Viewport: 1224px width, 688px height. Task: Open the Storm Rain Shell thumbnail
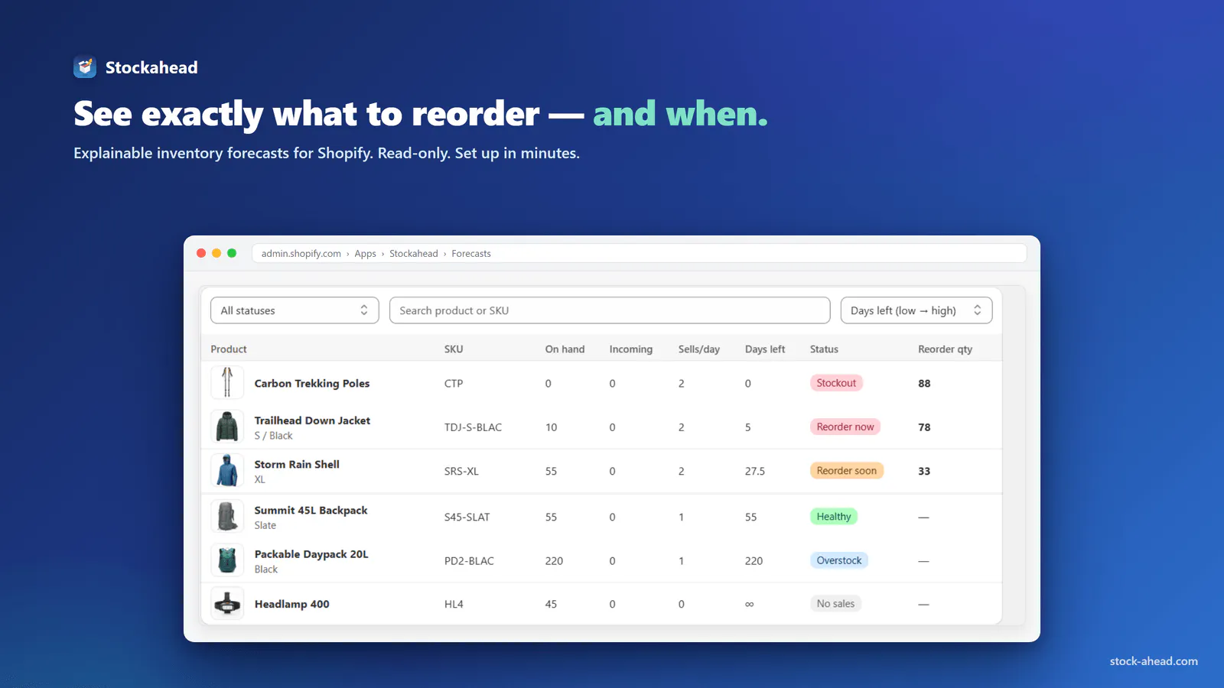(x=227, y=471)
